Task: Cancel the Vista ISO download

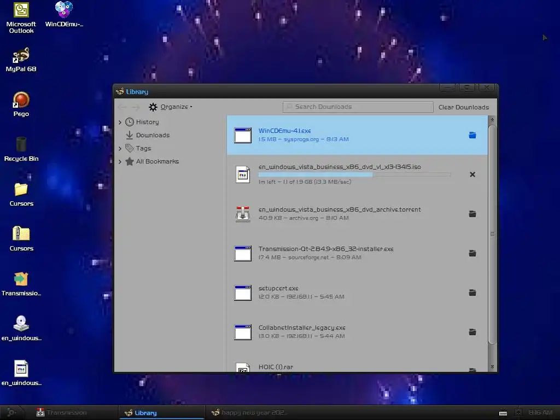Action: point(472,174)
